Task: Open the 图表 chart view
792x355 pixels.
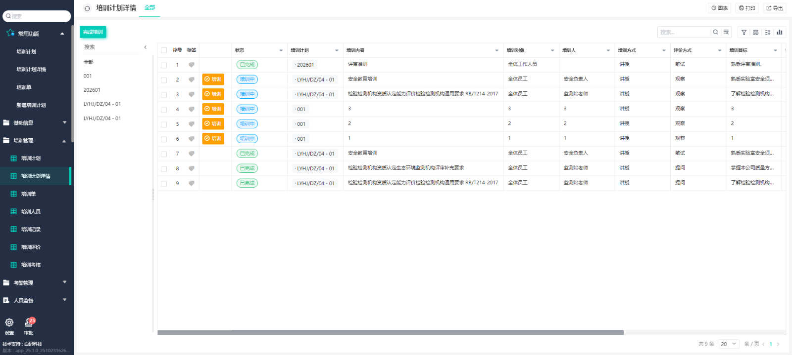Action: point(719,8)
